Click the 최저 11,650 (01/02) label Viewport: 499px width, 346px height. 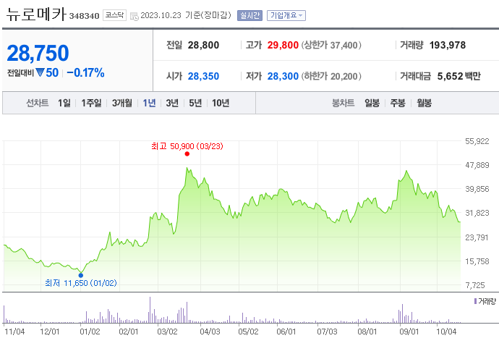click(x=81, y=283)
